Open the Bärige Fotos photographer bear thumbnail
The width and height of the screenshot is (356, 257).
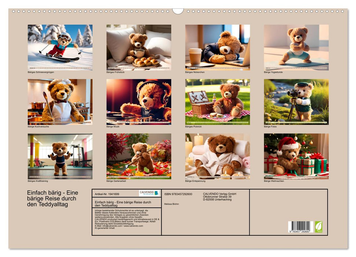point(296,101)
